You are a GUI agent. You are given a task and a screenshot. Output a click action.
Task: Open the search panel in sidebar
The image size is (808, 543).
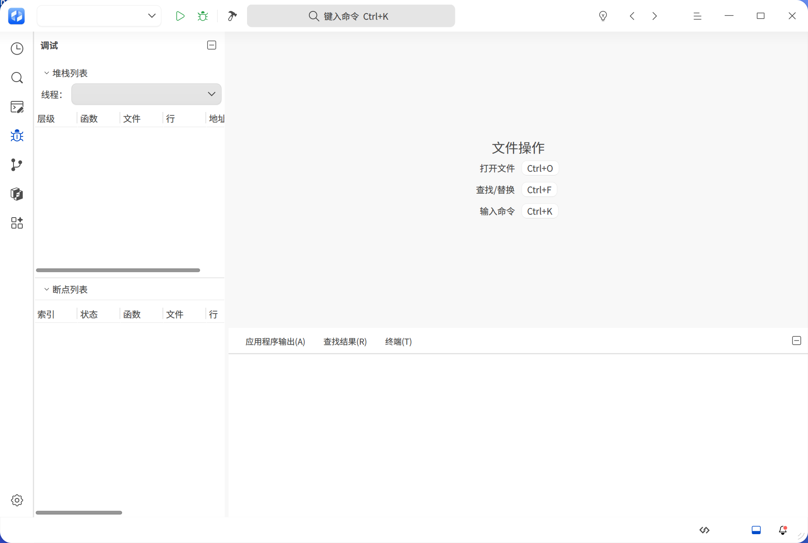[17, 78]
